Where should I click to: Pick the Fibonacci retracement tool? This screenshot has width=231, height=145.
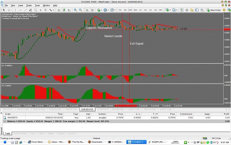pos(35,10)
